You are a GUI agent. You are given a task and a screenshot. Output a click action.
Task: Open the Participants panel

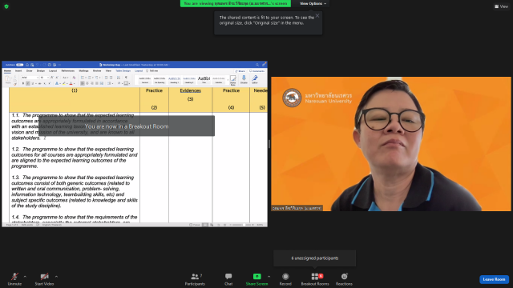pos(195,279)
